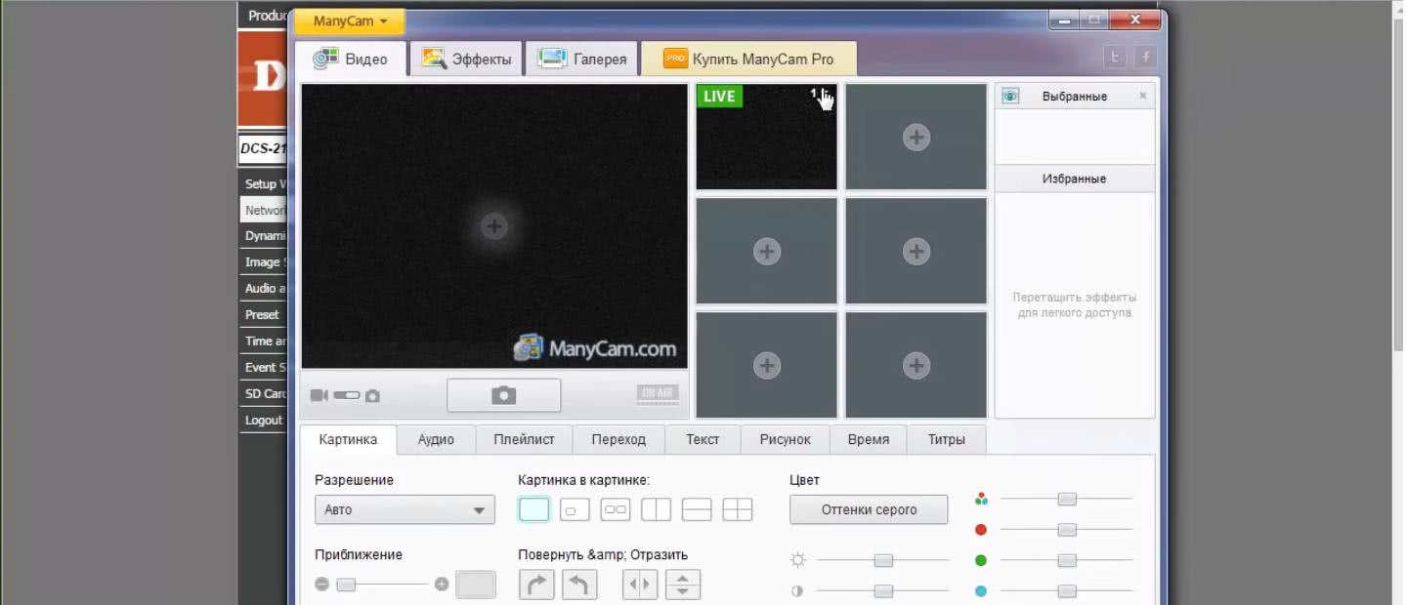Open the Twitter share icon
The image size is (1407, 605).
click(x=1115, y=58)
